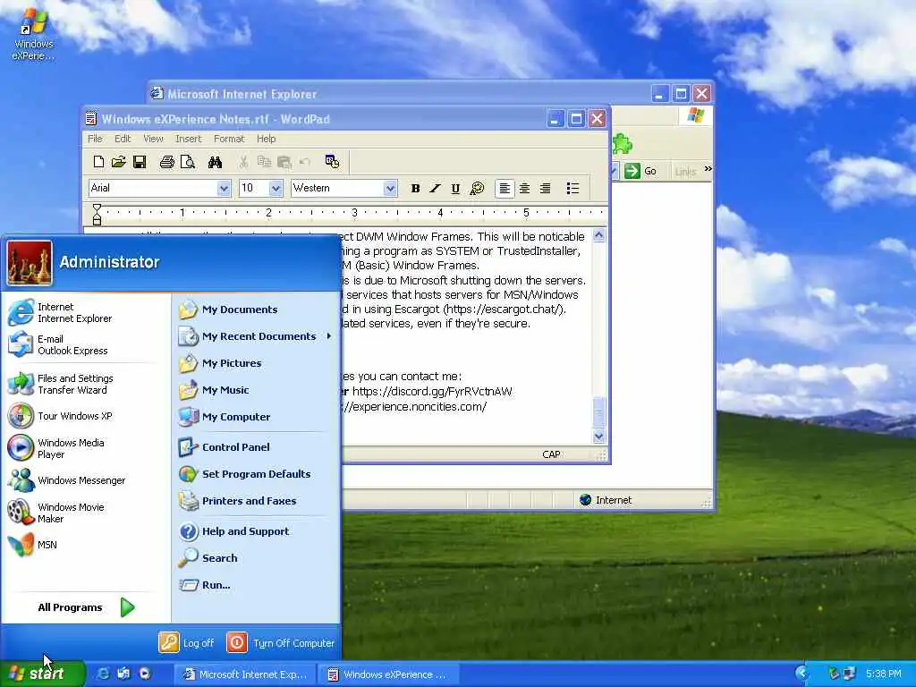This screenshot has width=916, height=687.
Task: Toggle Bold formatting in WordPad
Action: 415,188
